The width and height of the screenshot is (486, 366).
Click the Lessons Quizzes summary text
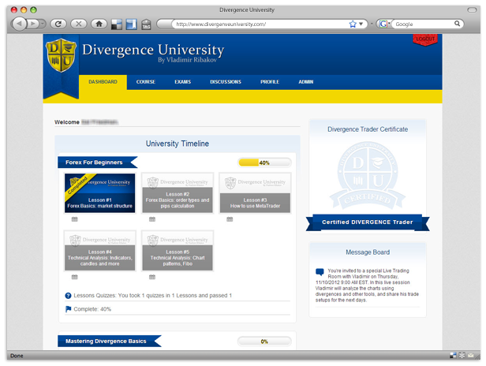(x=153, y=296)
